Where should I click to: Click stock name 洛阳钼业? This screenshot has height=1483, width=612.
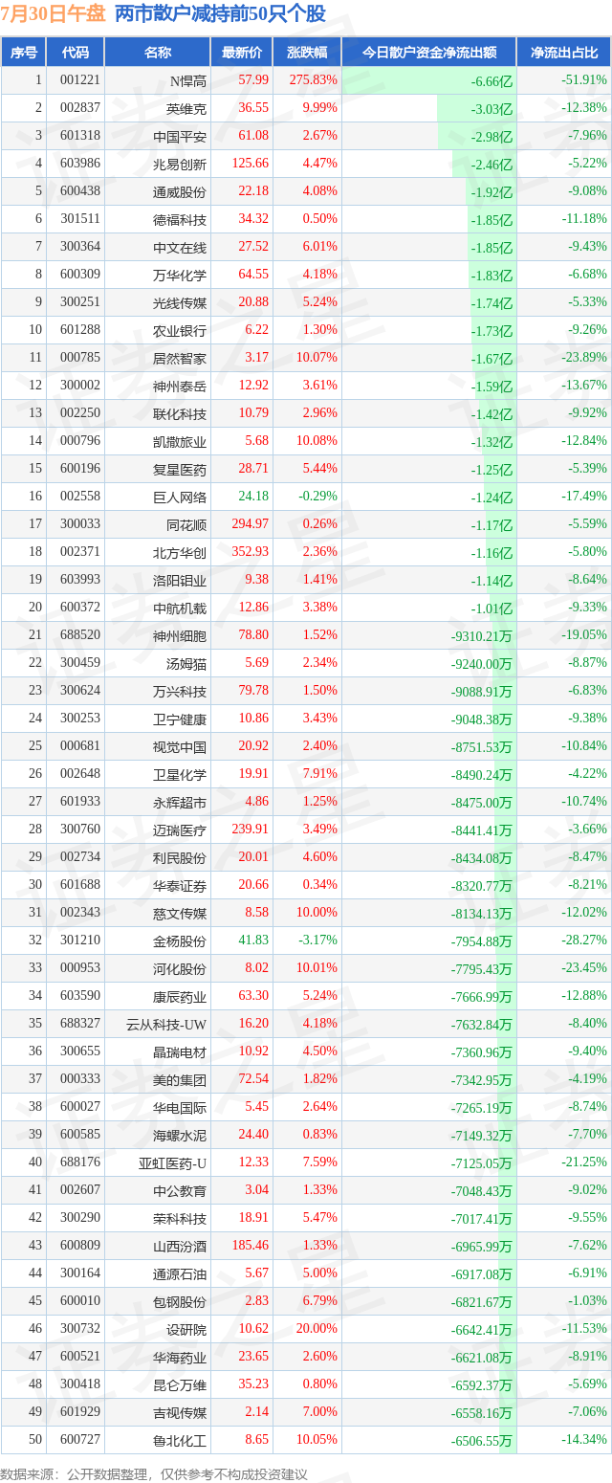pyautogui.click(x=180, y=580)
